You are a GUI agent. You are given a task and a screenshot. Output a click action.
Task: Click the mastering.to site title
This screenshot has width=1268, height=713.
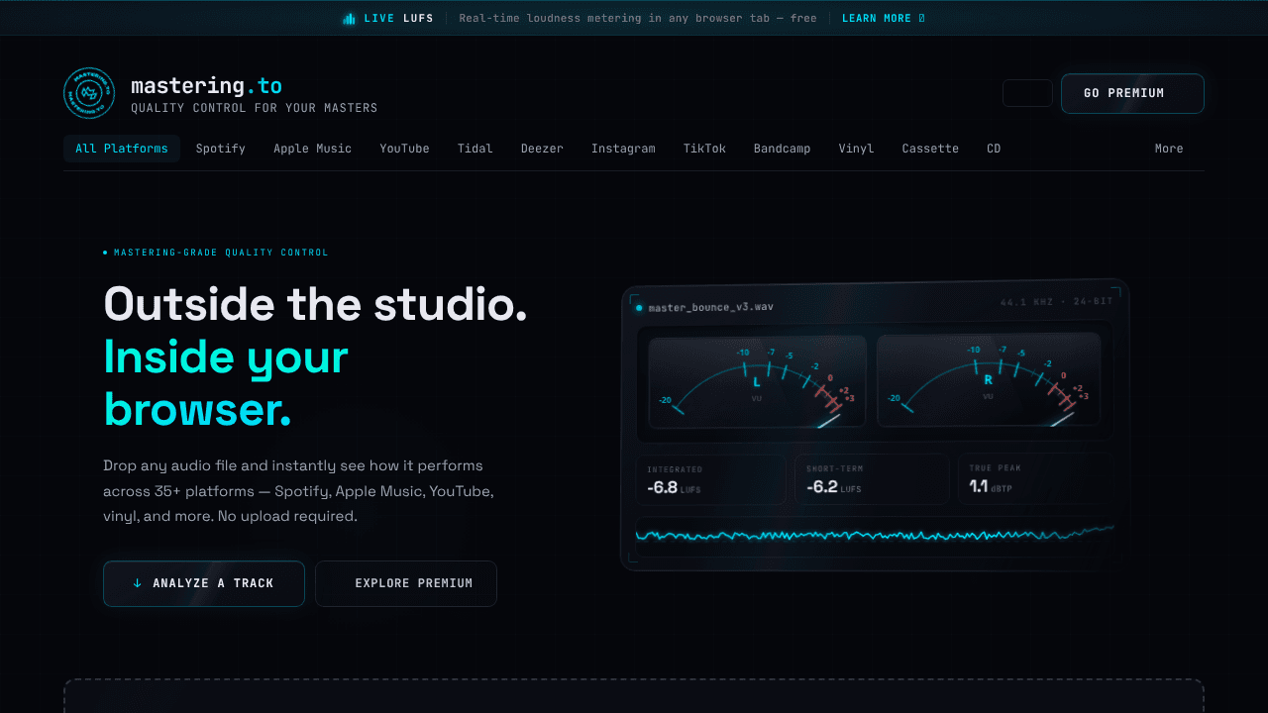(206, 86)
